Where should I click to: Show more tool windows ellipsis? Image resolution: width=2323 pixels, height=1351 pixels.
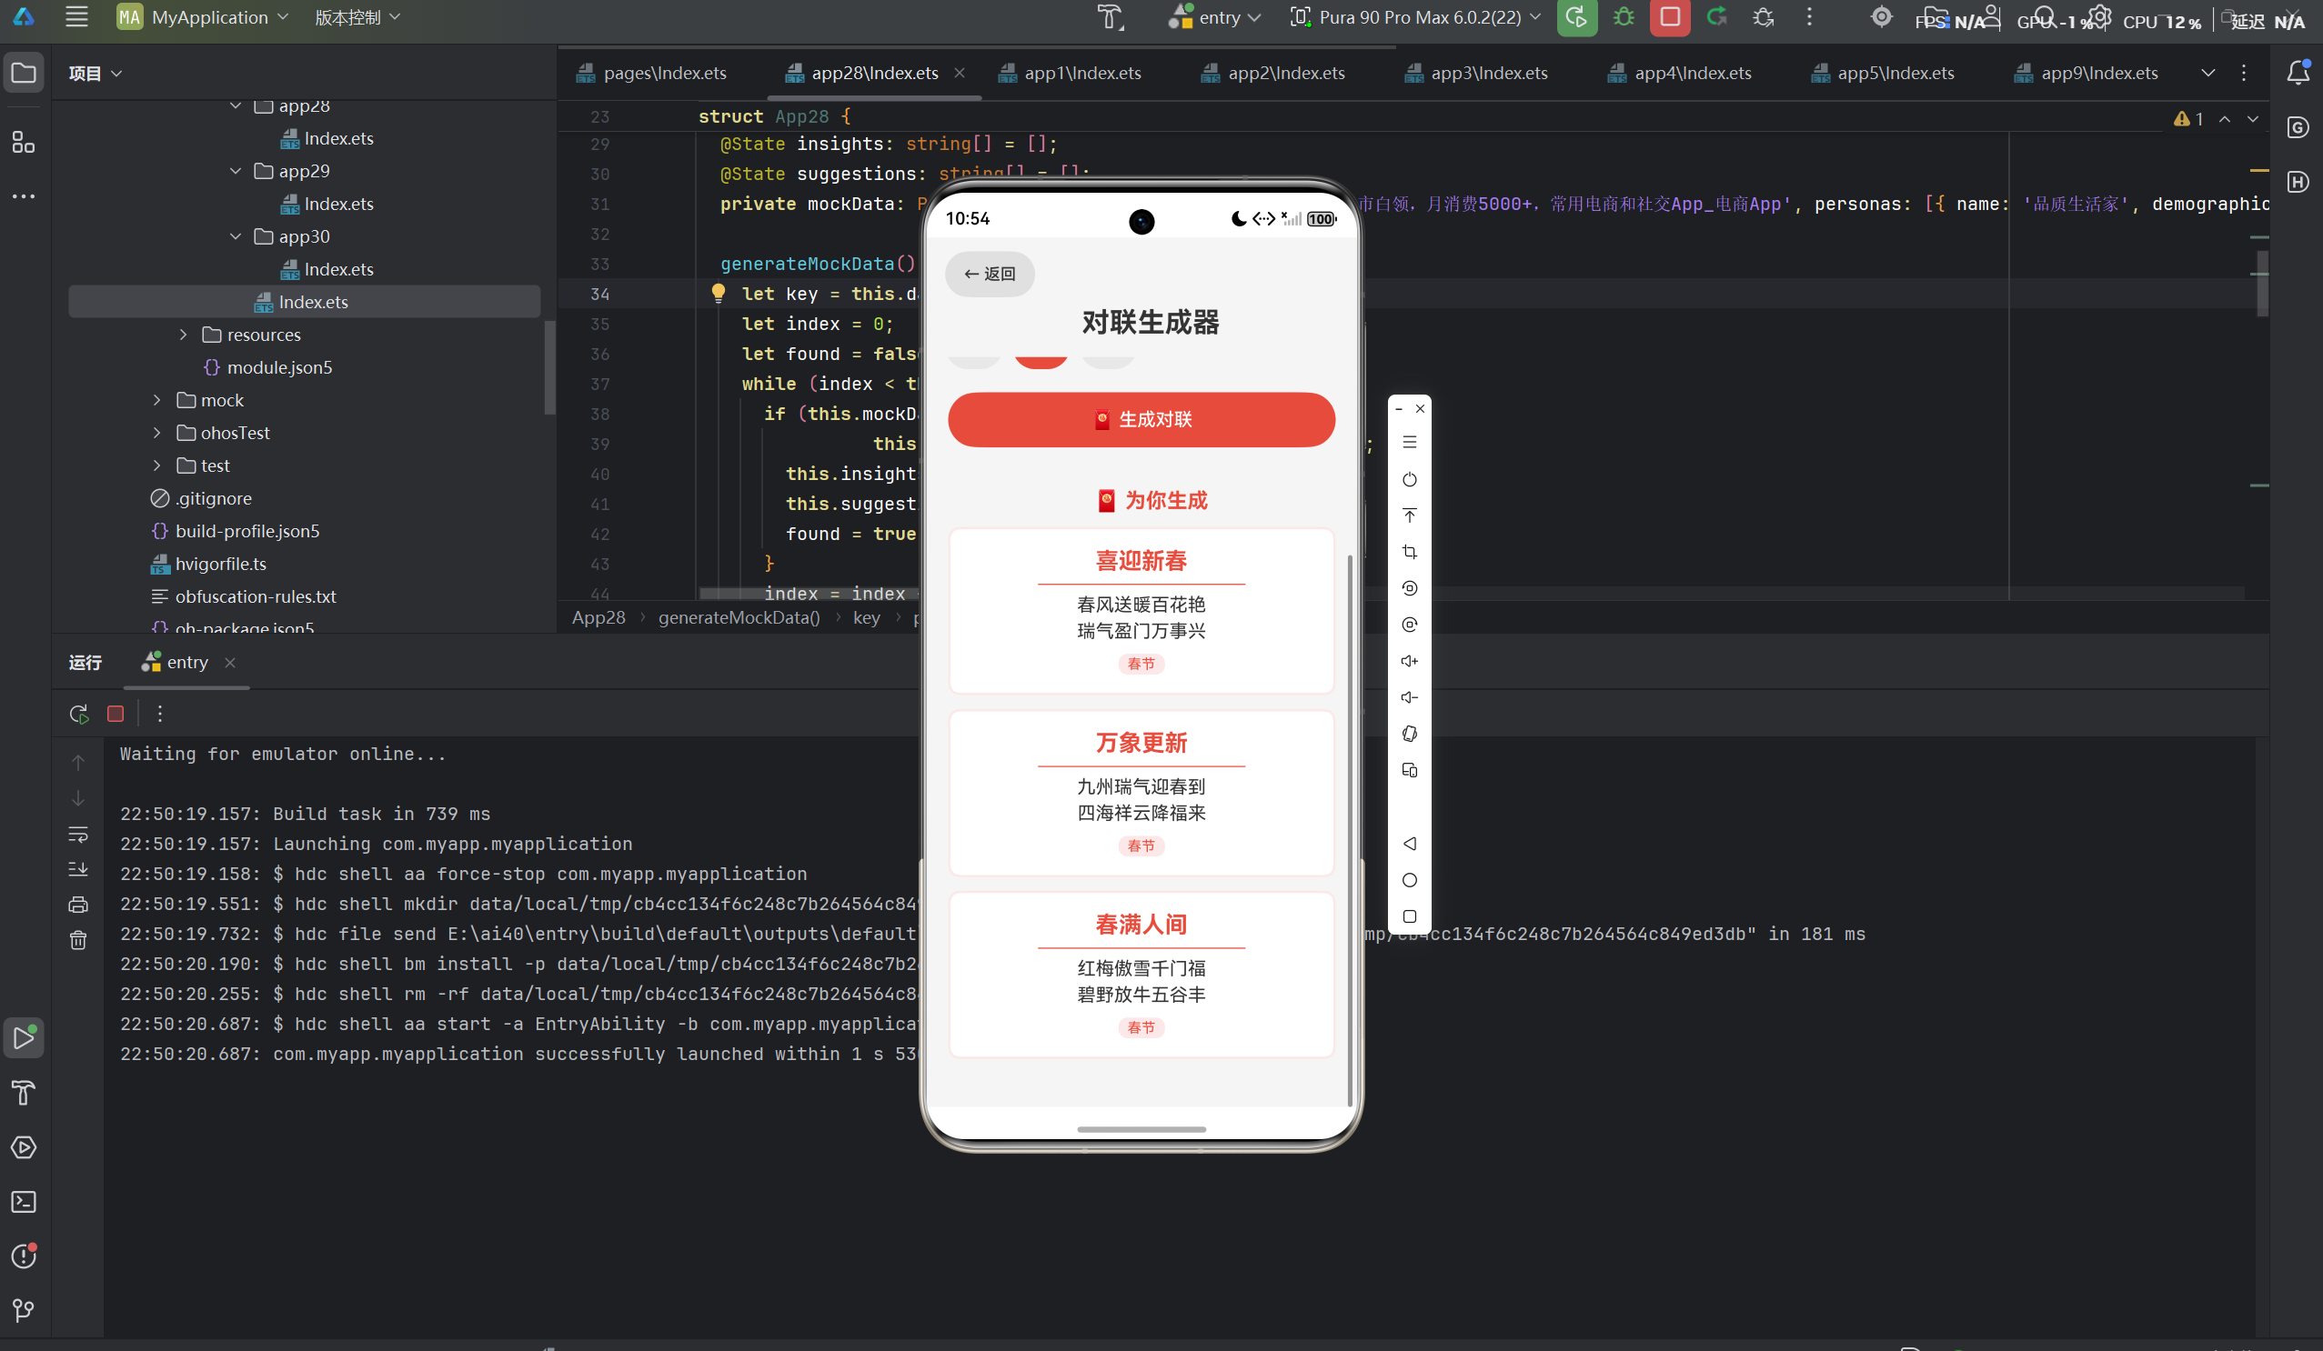24,196
